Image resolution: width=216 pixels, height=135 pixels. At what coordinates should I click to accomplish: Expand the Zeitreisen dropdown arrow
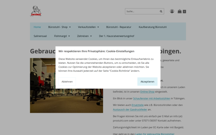[x=91, y=36]
